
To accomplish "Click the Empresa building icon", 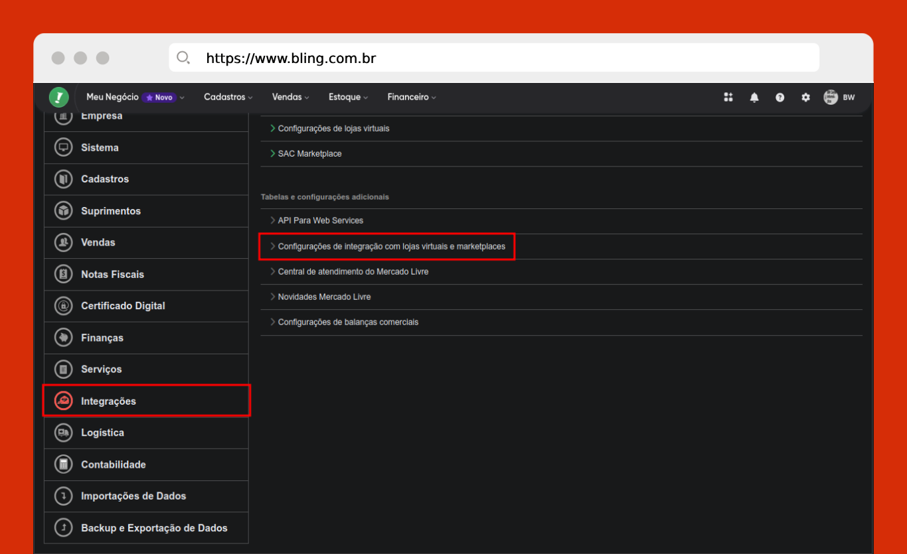I will click(x=63, y=116).
